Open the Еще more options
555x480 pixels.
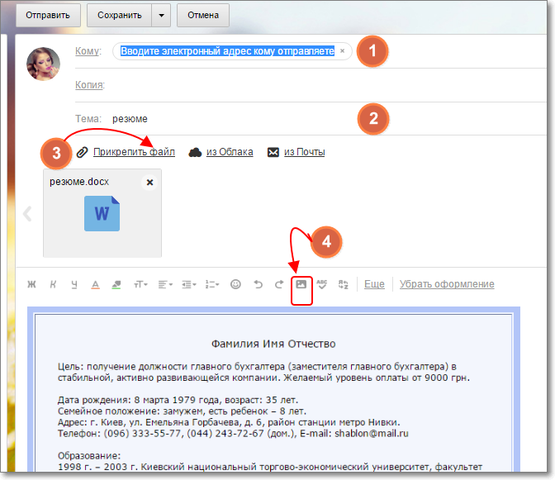[x=374, y=284]
